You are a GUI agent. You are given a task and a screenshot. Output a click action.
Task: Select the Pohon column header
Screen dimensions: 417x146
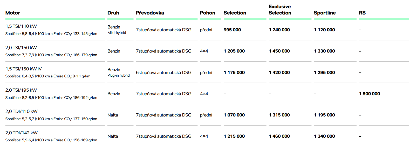207,13
